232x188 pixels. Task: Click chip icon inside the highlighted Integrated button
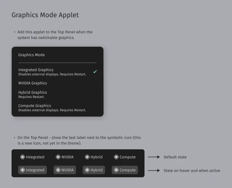click(23, 170)
